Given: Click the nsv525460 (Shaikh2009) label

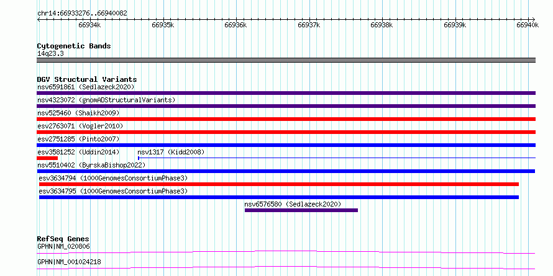Looking at the screenshot, I should (x=78, y=113).
